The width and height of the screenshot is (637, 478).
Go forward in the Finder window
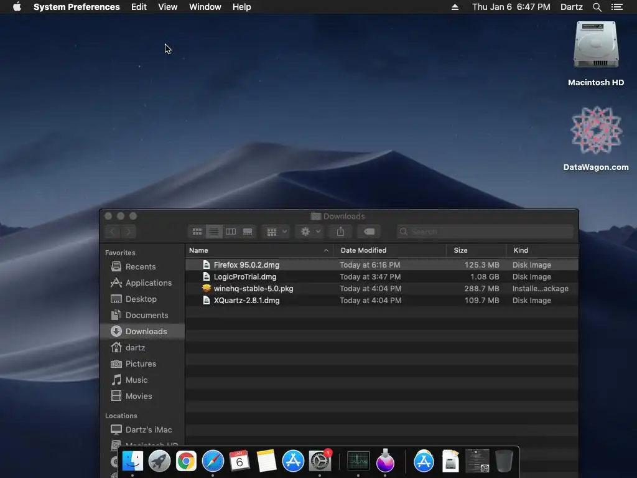pos(128,232)
